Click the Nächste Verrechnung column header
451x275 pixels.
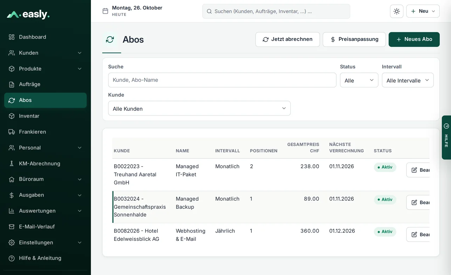pos(346,148)
